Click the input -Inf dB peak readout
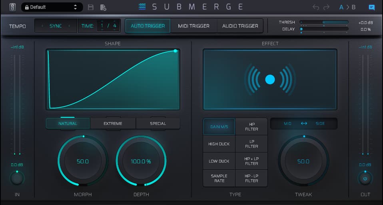This screenshot has width=383, height=205. [x=17, y=47]
